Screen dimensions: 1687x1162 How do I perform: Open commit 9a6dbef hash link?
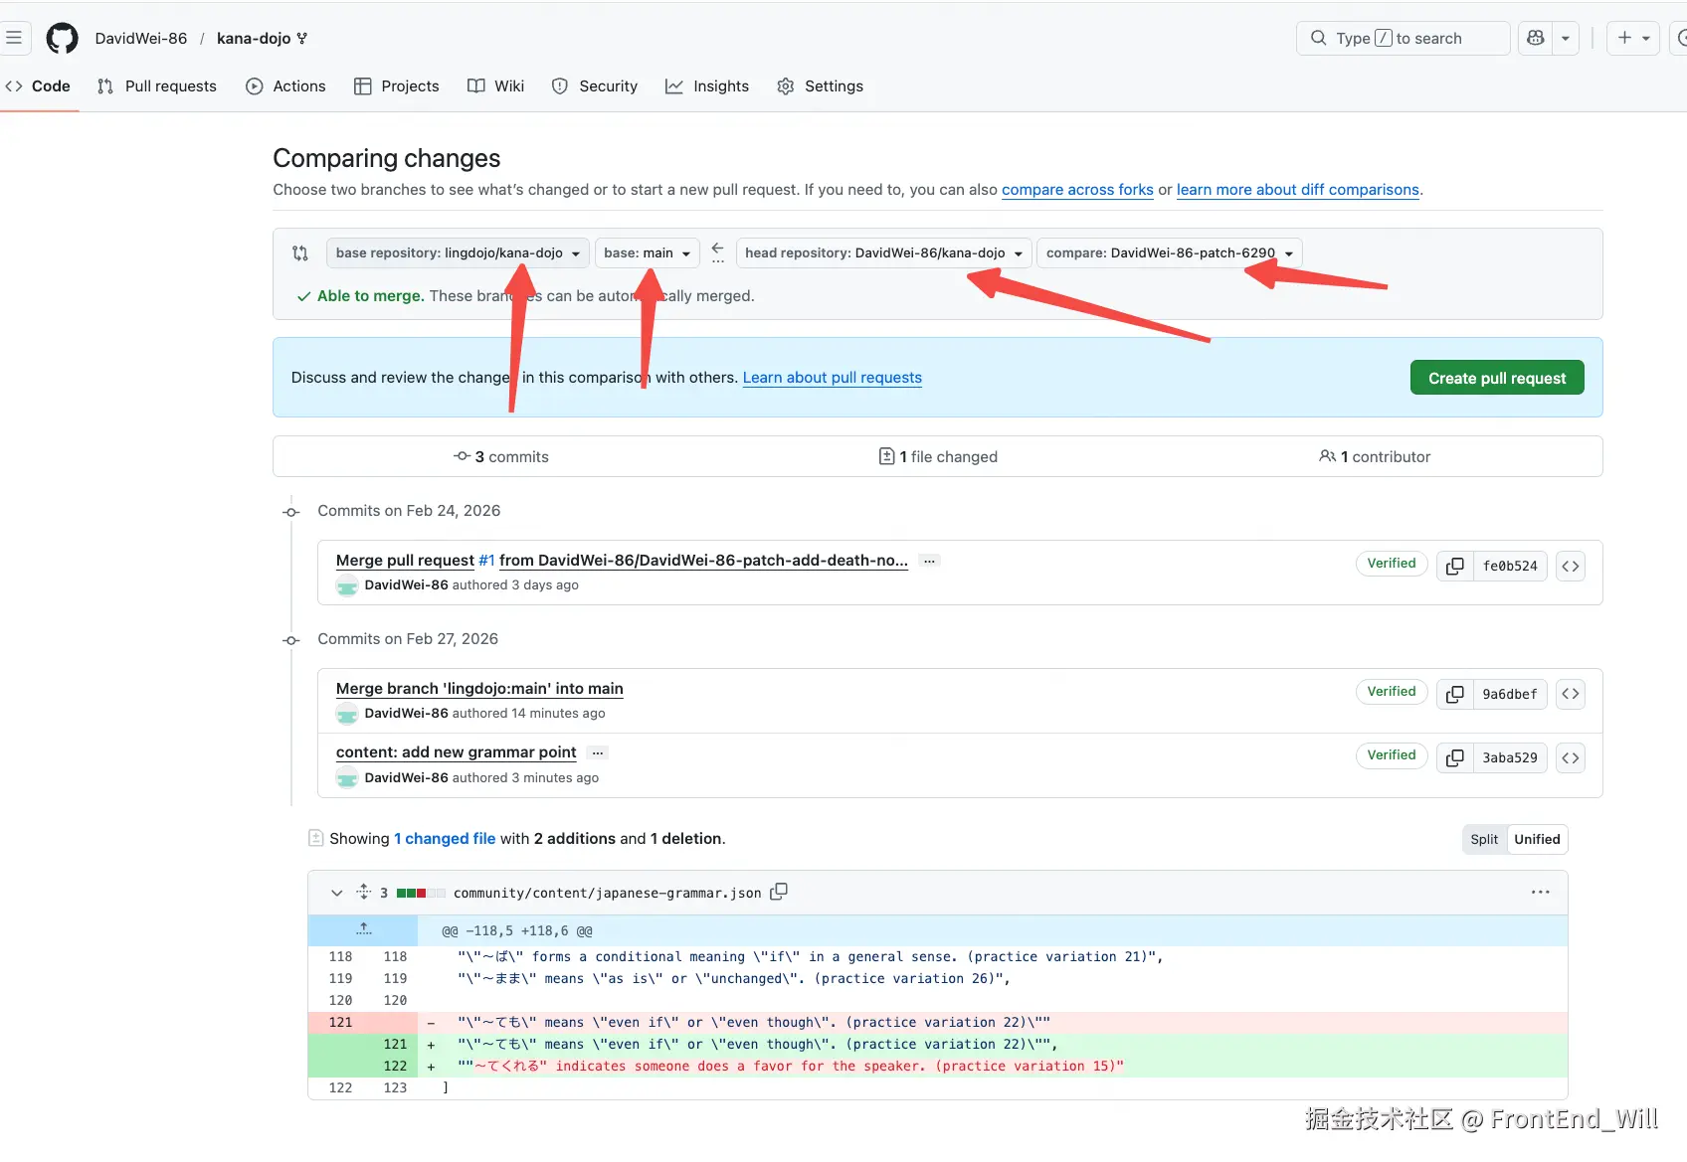coord(1510,694)
